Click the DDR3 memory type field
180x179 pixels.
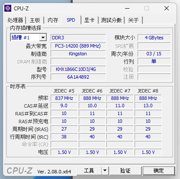pos(78,38)
